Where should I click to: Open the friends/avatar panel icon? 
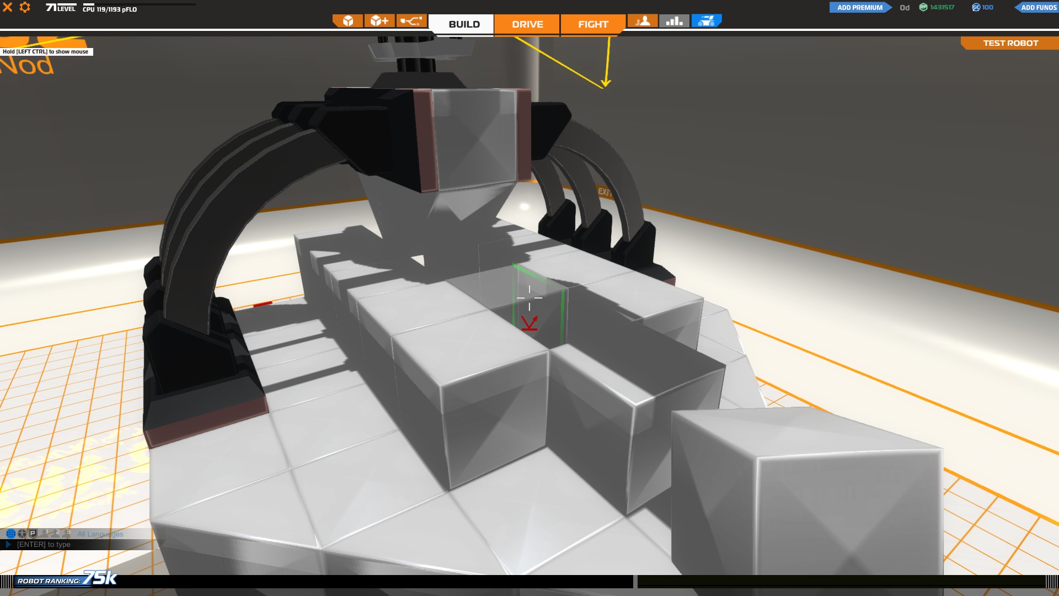643,21
